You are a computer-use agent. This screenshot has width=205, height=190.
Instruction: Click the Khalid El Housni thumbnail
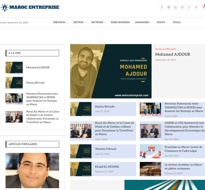(x=81, y=169)
